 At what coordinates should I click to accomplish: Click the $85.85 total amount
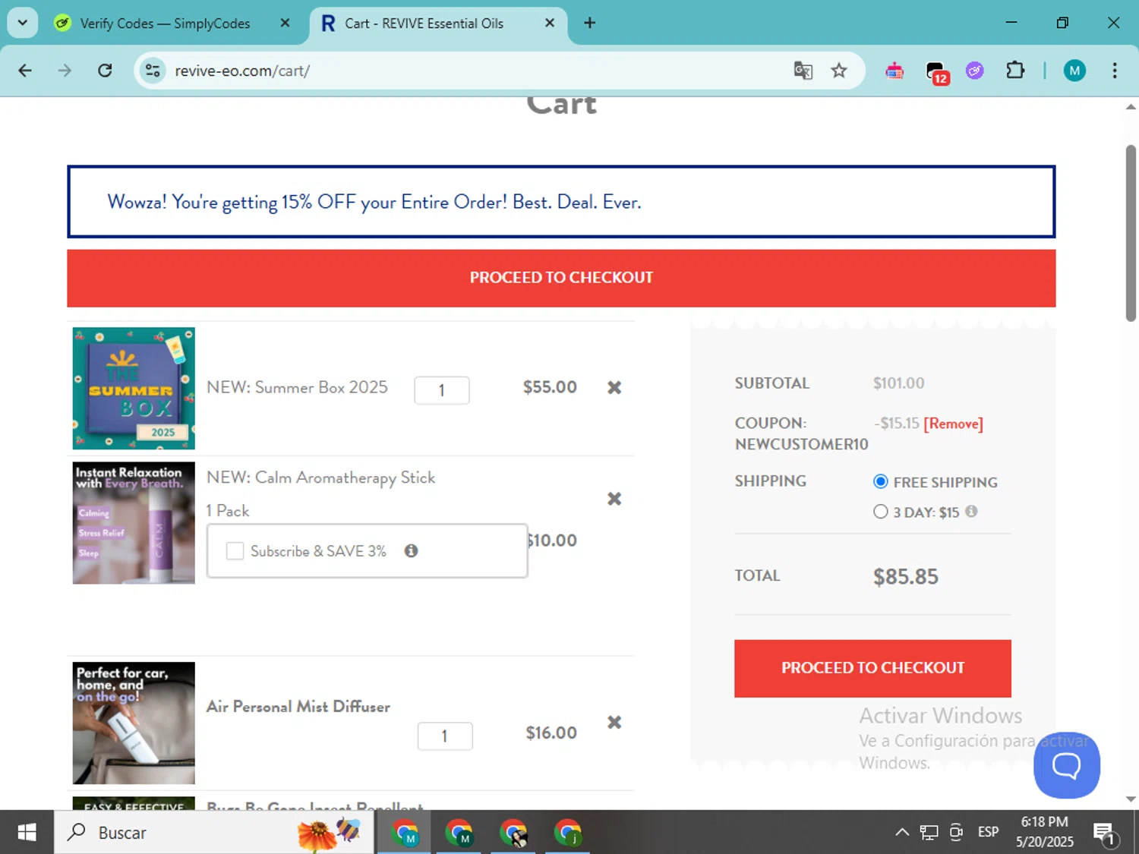pos(905,577)
